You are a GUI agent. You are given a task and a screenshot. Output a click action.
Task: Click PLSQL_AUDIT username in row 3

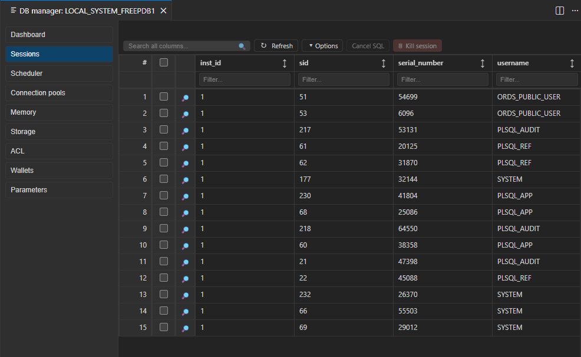519,130
